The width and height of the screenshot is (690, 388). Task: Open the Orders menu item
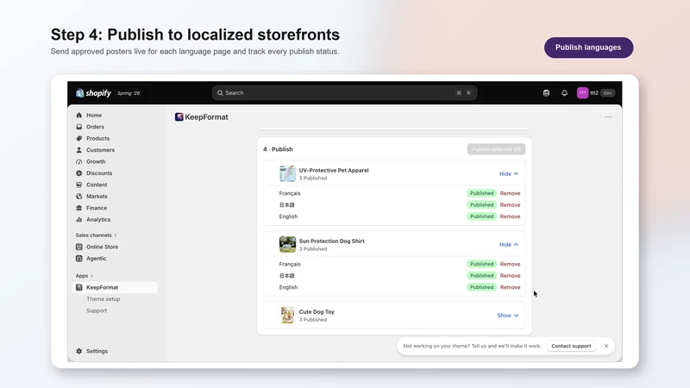pyautogui.click(x=95, y=127)
